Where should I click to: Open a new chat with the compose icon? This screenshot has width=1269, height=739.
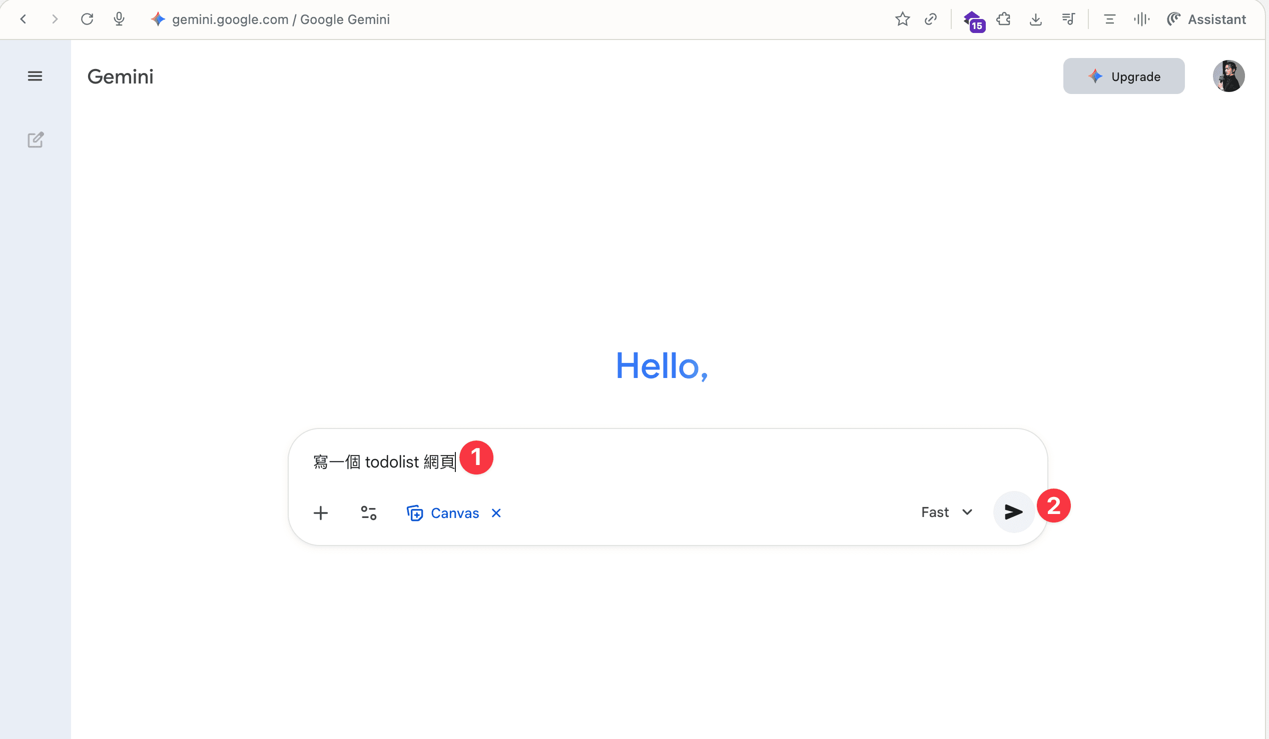(35, 140)
